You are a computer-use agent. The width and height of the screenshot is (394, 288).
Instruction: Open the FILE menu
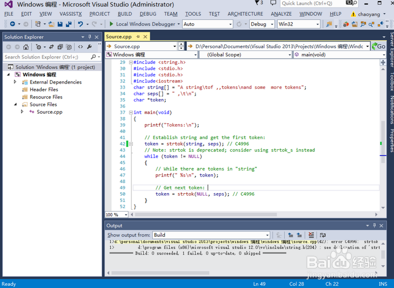[x=9, y=14]
